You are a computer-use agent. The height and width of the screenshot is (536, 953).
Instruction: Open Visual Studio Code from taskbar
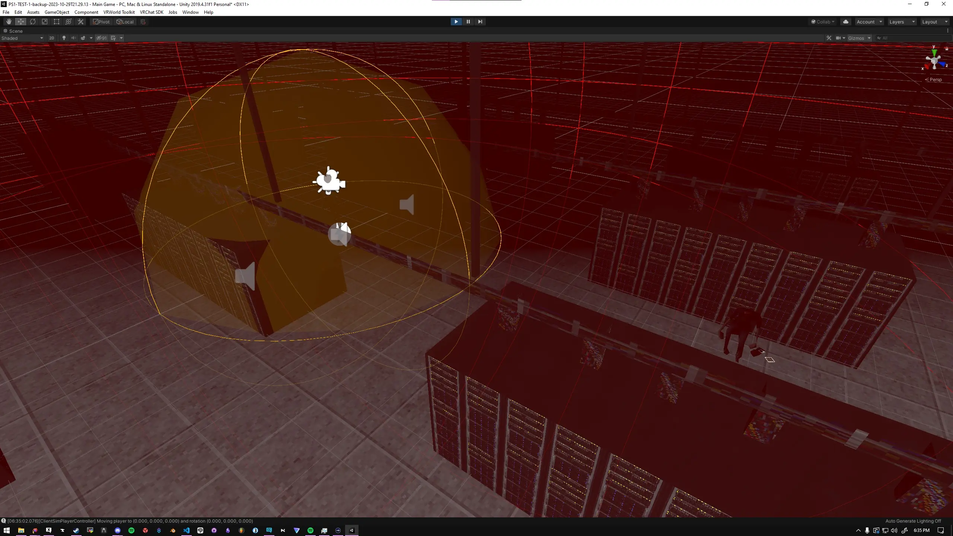click(x=187, y=530)
